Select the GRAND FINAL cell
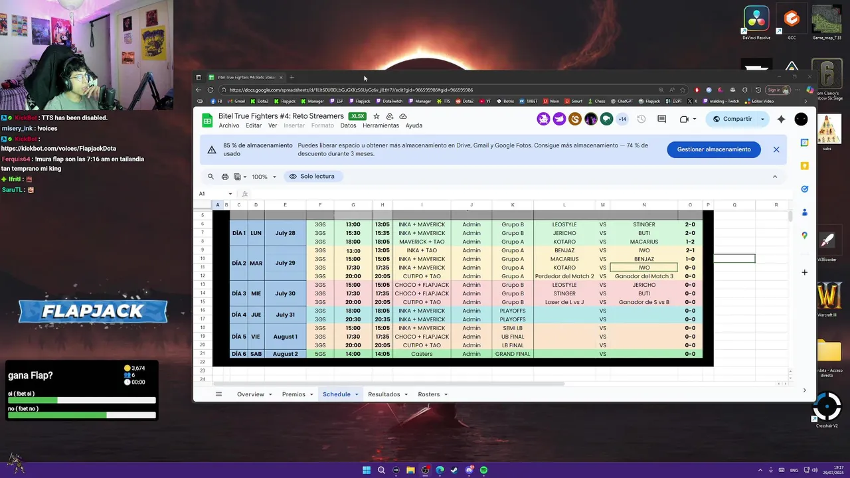850x478 pixels. (x=513, y=354)
